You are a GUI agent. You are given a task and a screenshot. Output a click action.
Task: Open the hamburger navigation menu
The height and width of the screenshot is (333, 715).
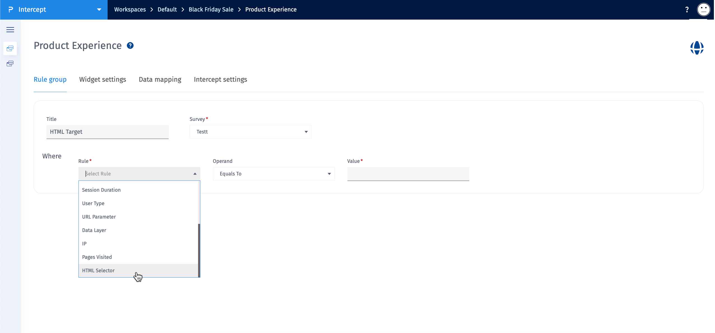tap(10, 29)
